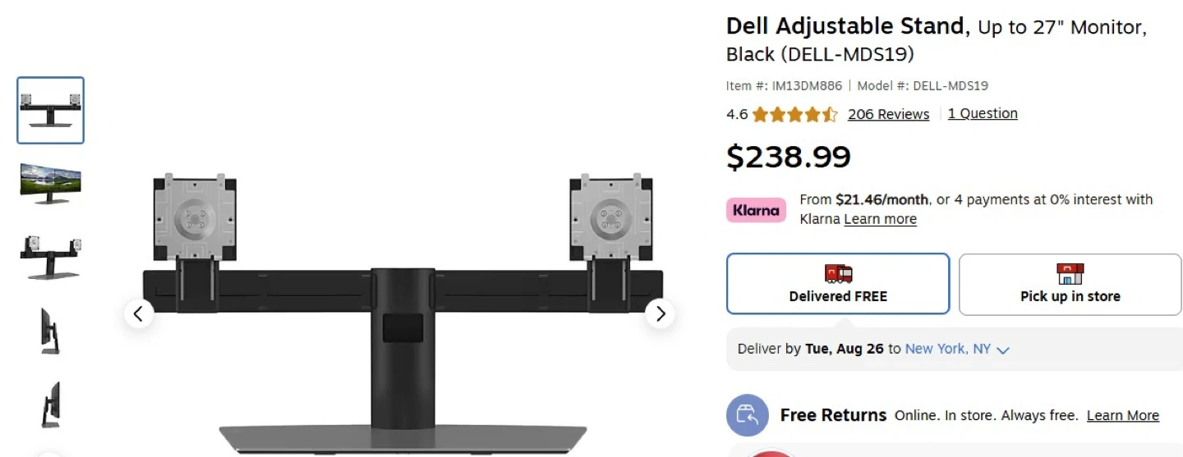This screenshot has height=457, width=1183.
Task: Click the store pickup icon
Action: (1070, 274)
